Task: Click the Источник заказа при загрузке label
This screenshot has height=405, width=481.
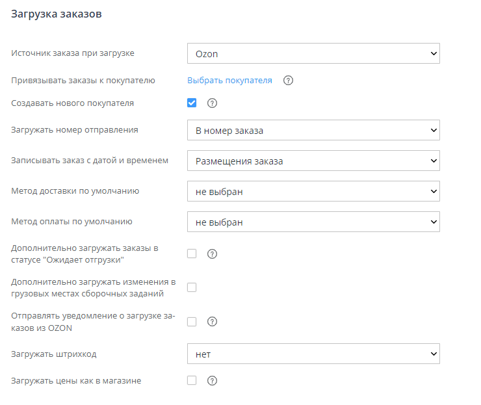Action: point(77,53)
